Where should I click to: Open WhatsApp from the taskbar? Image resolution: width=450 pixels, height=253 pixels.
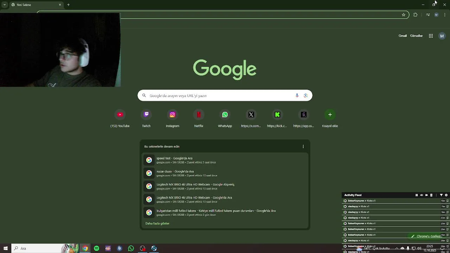pos(131,248)
